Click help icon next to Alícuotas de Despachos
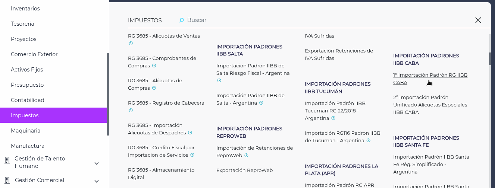495x188 pixels. (190, 133)
